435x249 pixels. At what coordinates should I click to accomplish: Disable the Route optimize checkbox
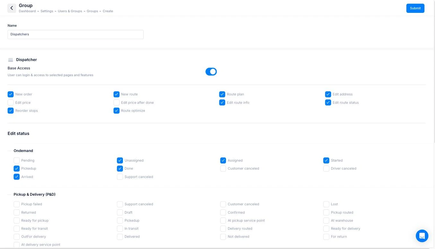coord(117,111)
